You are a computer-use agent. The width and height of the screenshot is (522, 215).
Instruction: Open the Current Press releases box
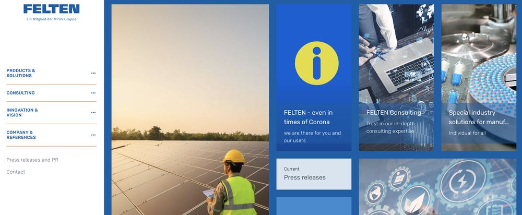[314, 174]
